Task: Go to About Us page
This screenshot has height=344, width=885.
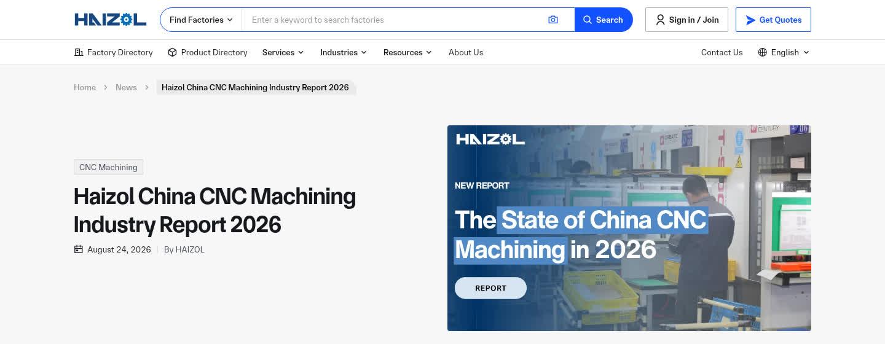Action: (x=466, y=52)
